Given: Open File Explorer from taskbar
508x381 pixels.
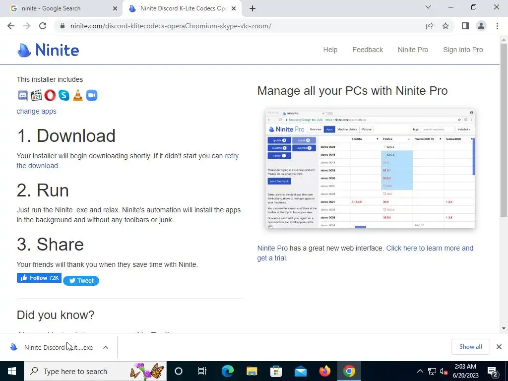Looking at the screenshot, I should pos(252,371).
